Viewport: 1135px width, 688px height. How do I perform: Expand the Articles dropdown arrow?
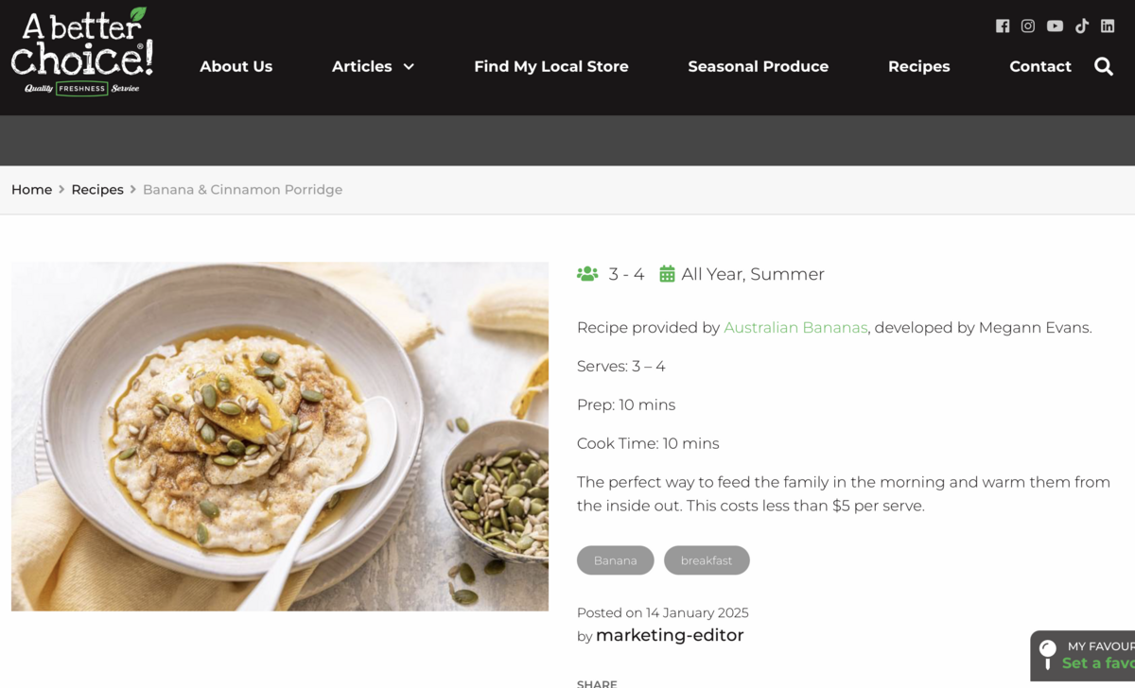tap(409, 66)
